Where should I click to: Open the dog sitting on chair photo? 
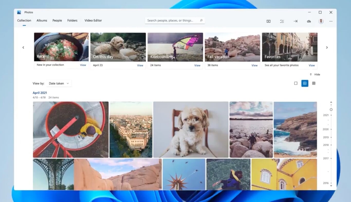coord(191,130)
